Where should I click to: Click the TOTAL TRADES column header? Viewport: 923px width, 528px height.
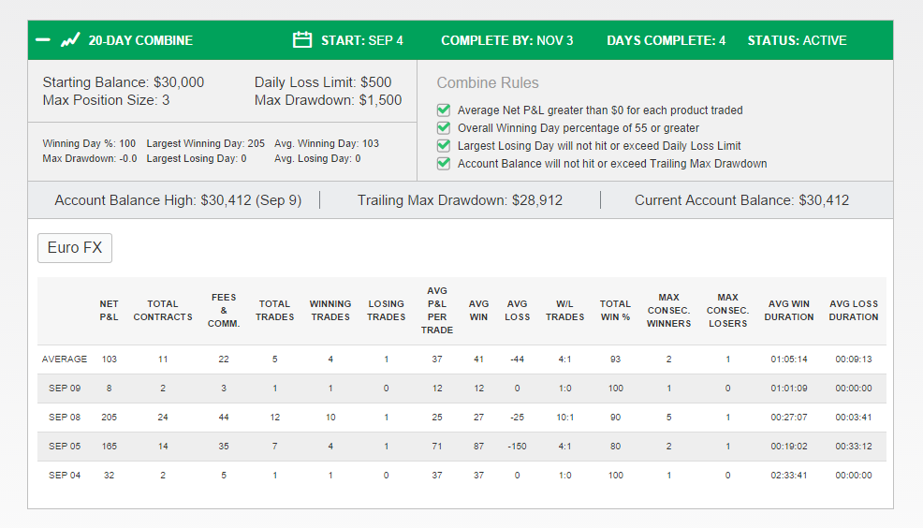pos(274,310)
